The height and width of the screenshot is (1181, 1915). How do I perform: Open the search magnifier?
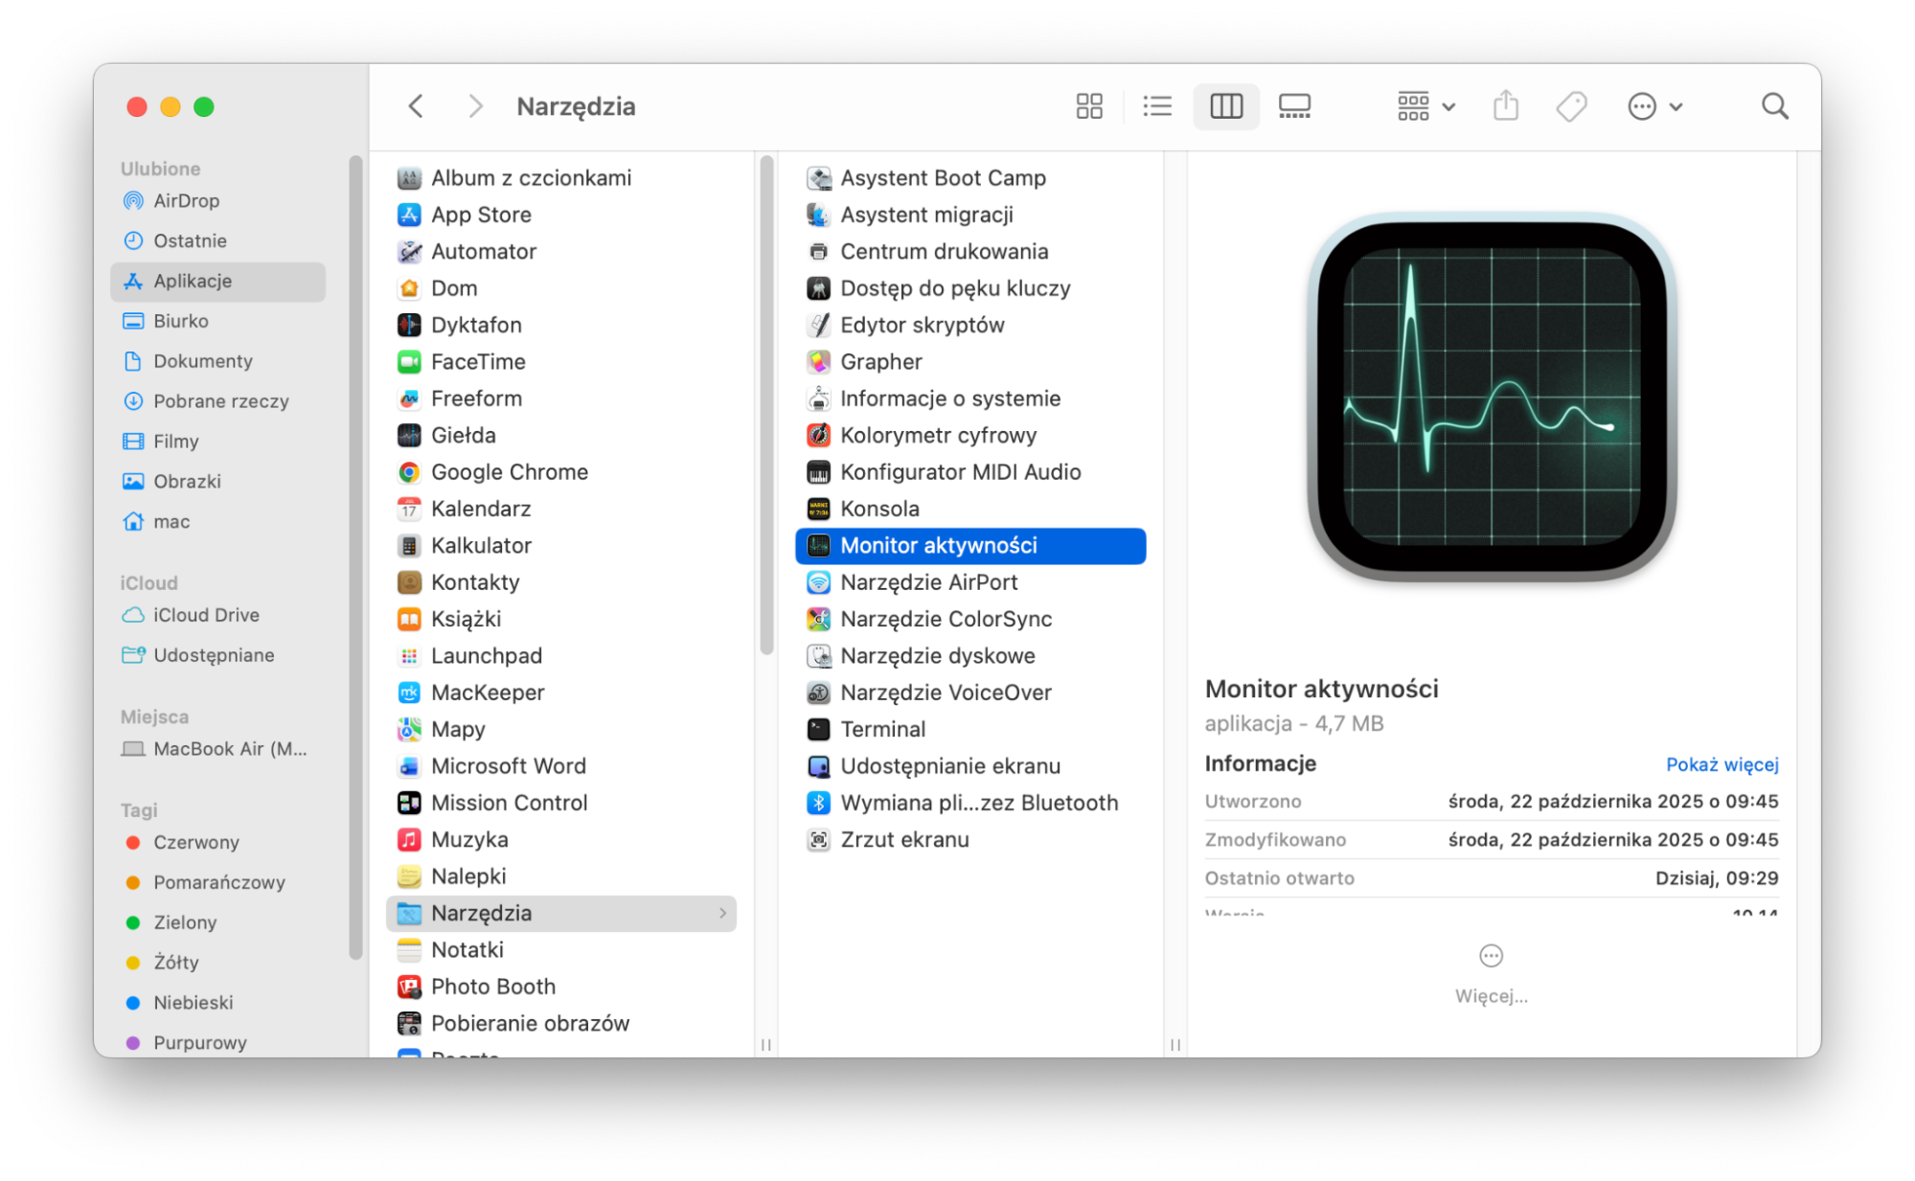(1774, 106)
